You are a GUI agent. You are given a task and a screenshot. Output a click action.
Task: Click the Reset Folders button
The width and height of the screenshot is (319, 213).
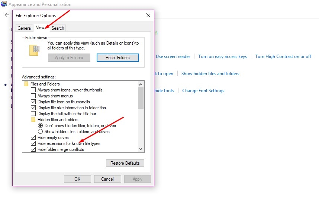click(117, 58)
